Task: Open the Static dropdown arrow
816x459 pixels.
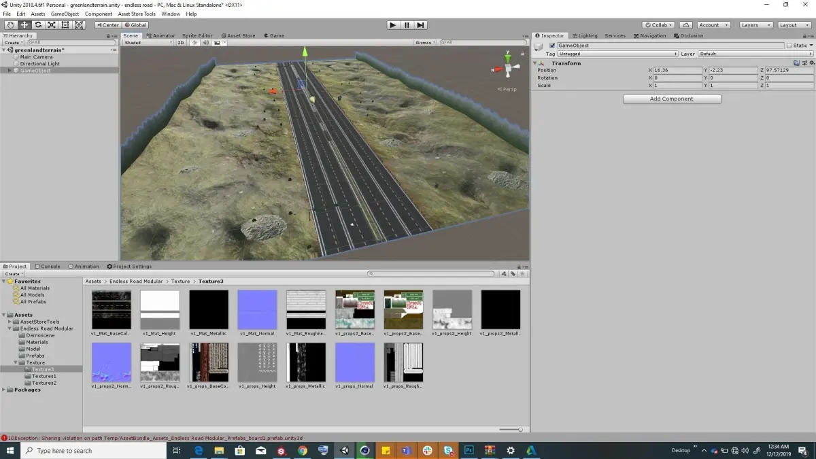Action: (x=811, y=46)
